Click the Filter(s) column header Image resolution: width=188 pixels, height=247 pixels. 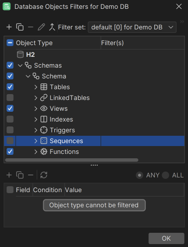click(x=143, y=43)
